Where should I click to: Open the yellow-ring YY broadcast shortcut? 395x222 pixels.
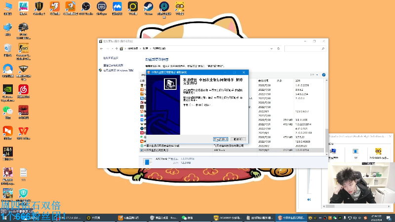click(x=133, y=8)
